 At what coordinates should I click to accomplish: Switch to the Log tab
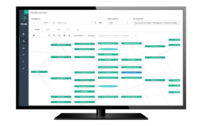(x=78, y=29)
